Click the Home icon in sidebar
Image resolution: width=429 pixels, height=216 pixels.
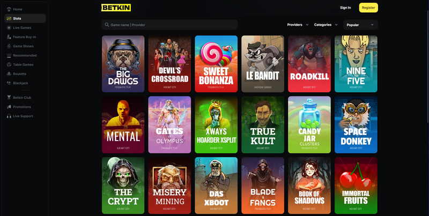[x=9, y=9]
